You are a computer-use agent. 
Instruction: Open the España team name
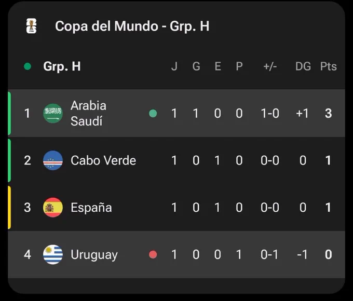click(91, 208)
